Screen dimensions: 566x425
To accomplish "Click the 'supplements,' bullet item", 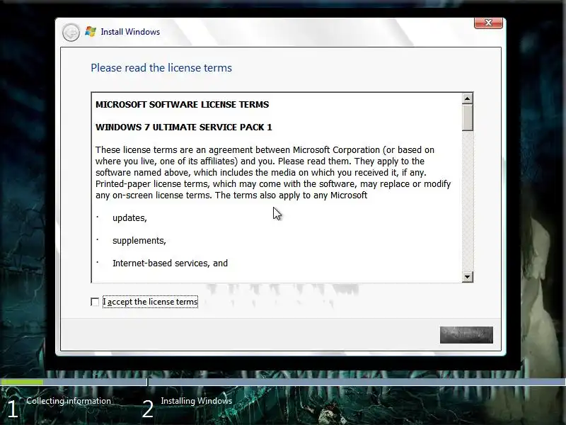I will pos(139,241).
